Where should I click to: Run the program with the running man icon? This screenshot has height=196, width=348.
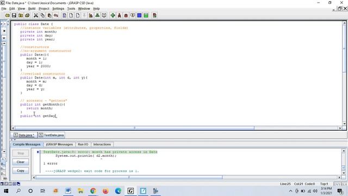point(120,15)
